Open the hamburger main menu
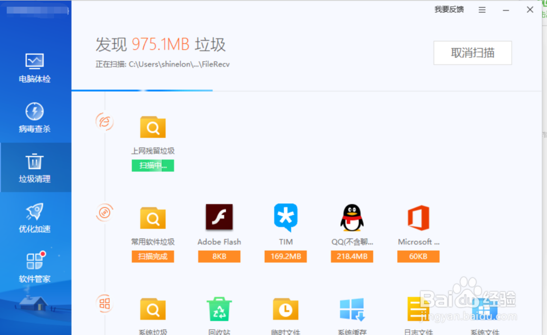Screen dimensions: 547x335 click(x=482, y=10)
